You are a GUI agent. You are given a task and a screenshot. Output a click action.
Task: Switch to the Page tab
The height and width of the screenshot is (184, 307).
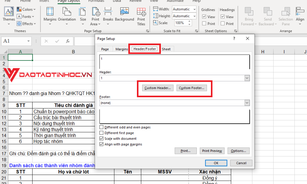coord(105,49)
